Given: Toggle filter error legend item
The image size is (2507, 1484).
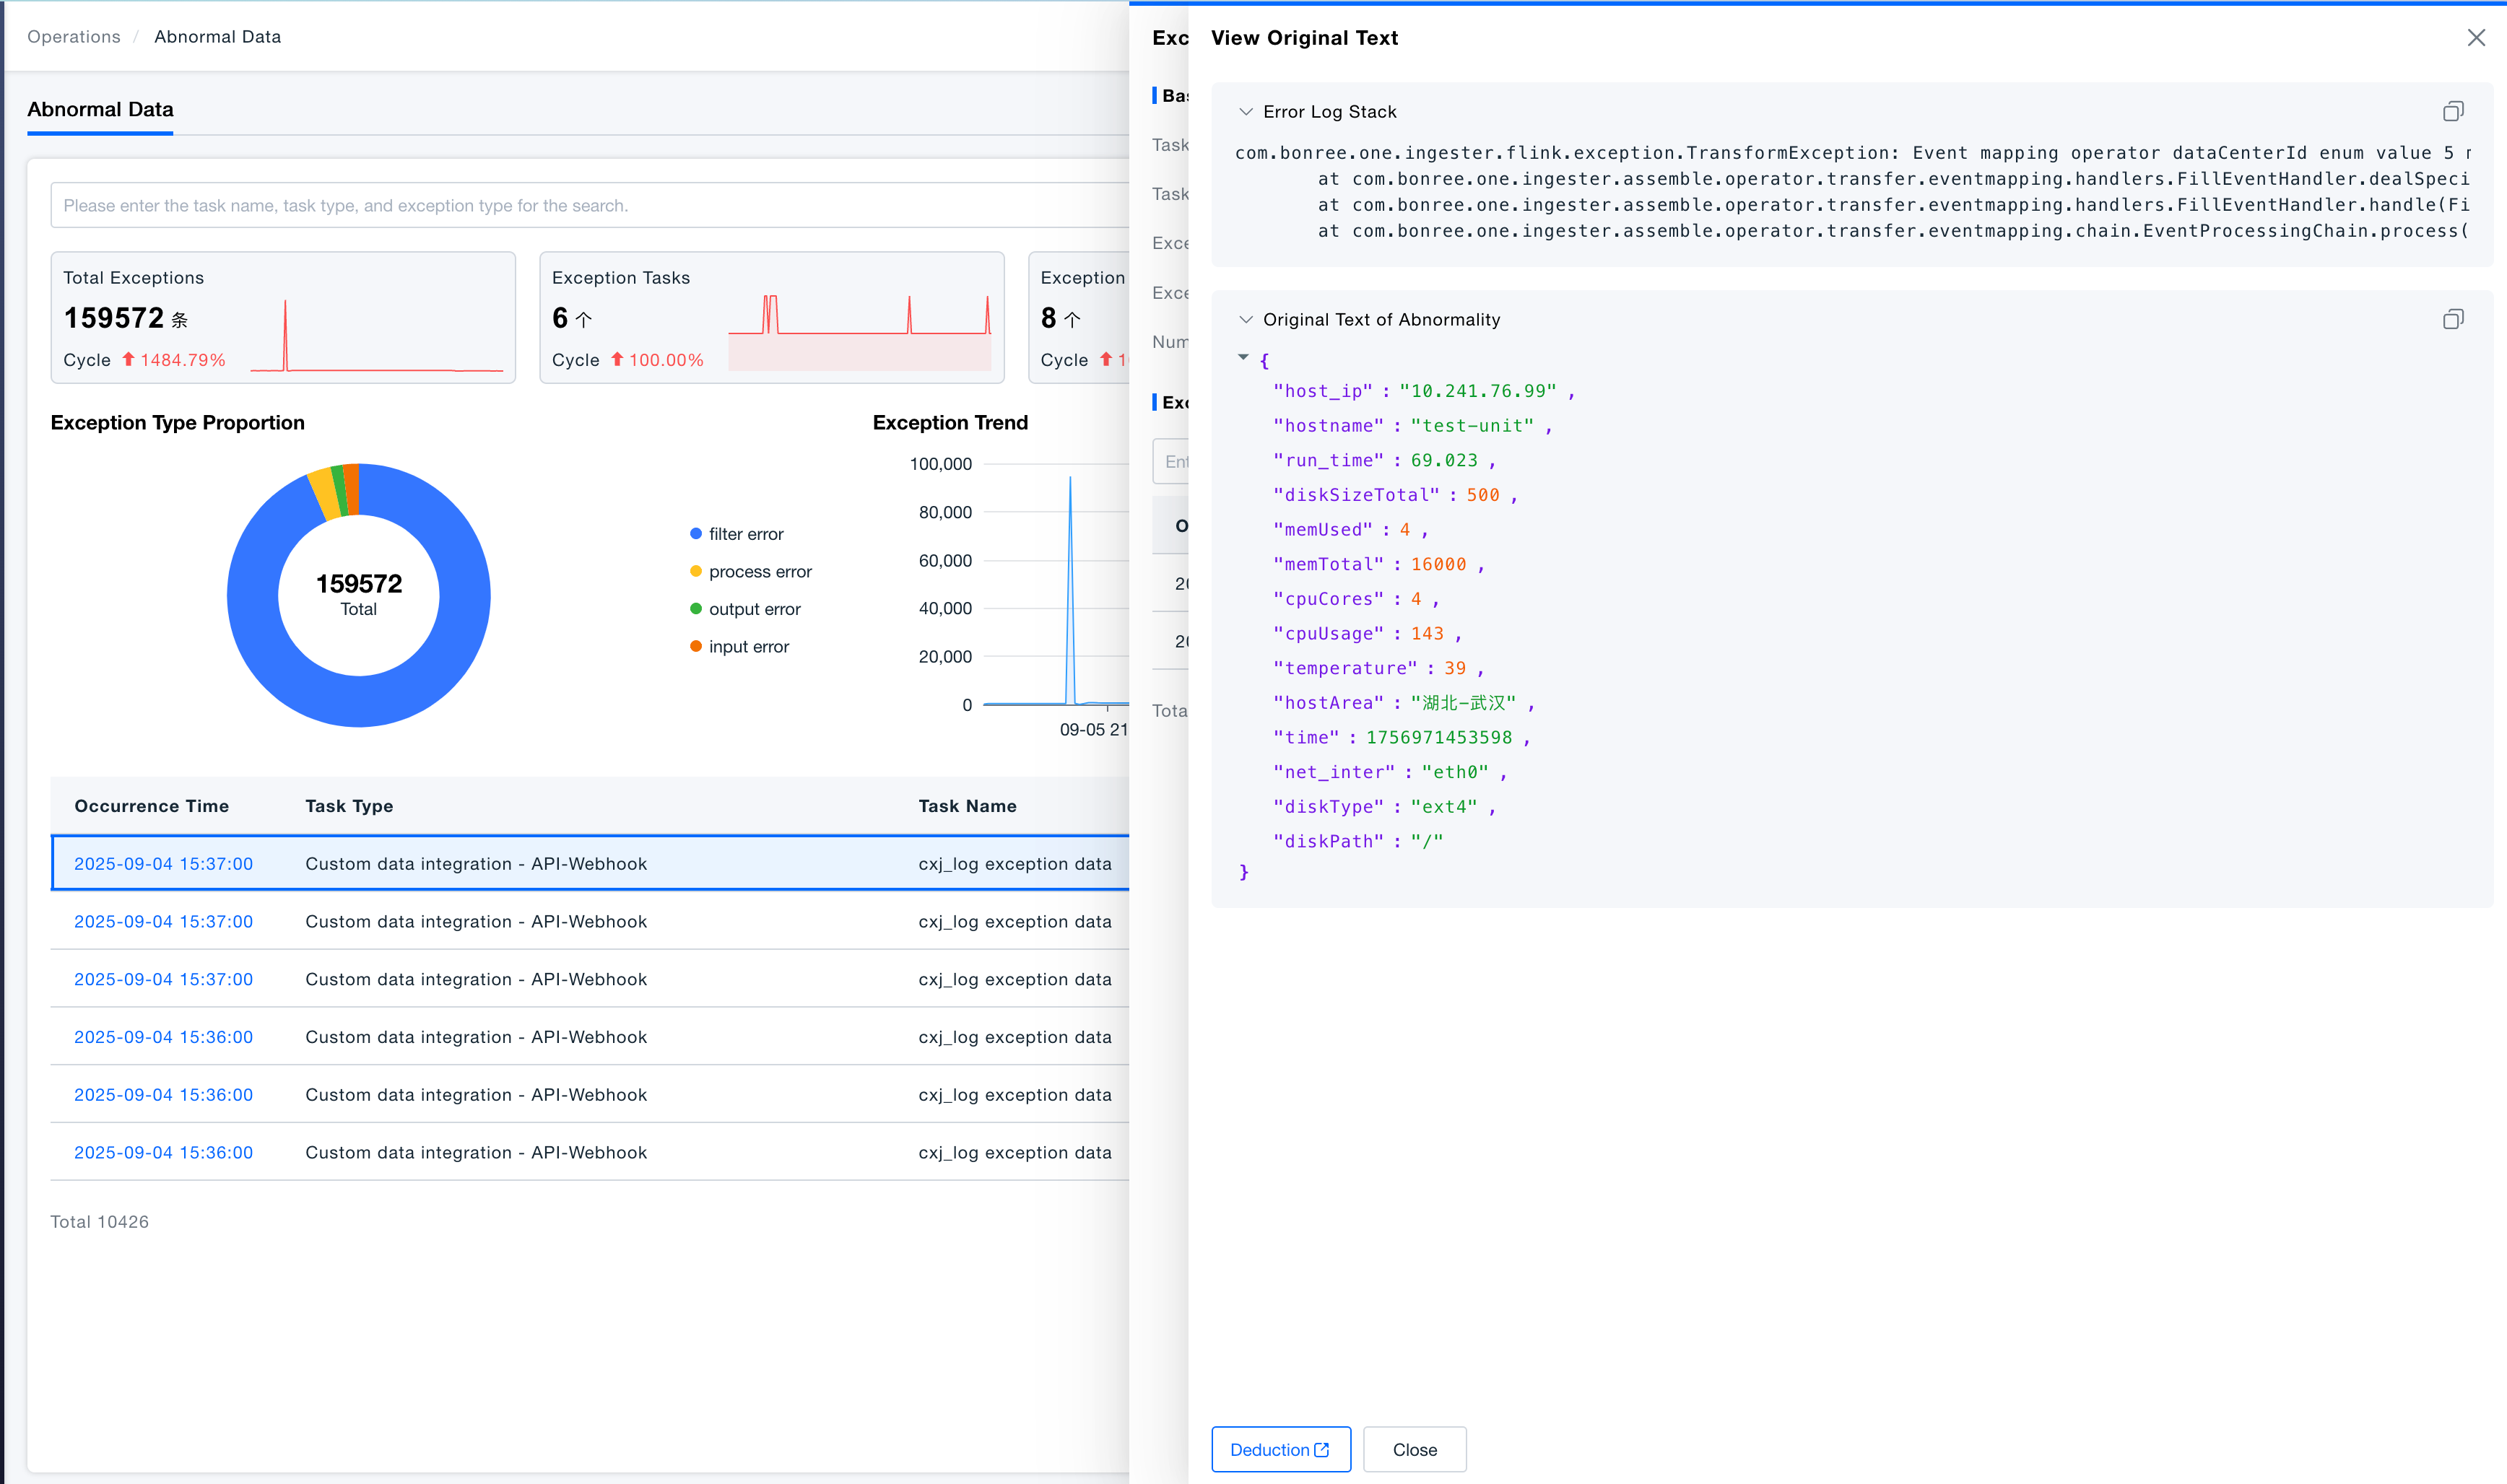Looking at the screenshot, I should (x=745, y=534).
